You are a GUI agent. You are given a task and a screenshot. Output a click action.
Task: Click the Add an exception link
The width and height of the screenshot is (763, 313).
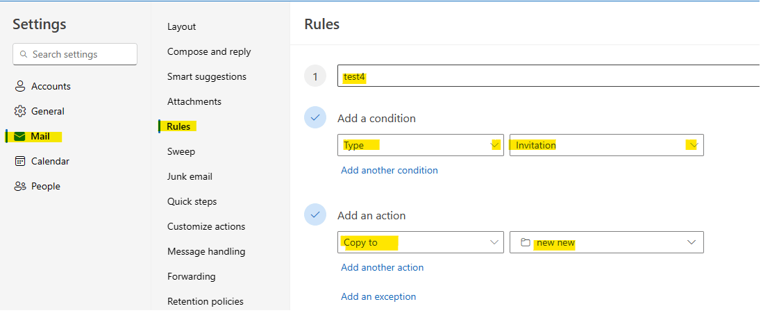tap(378, 296)
